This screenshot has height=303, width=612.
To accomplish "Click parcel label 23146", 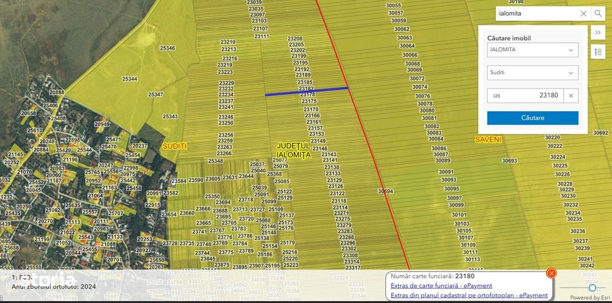I will point(320,149).
